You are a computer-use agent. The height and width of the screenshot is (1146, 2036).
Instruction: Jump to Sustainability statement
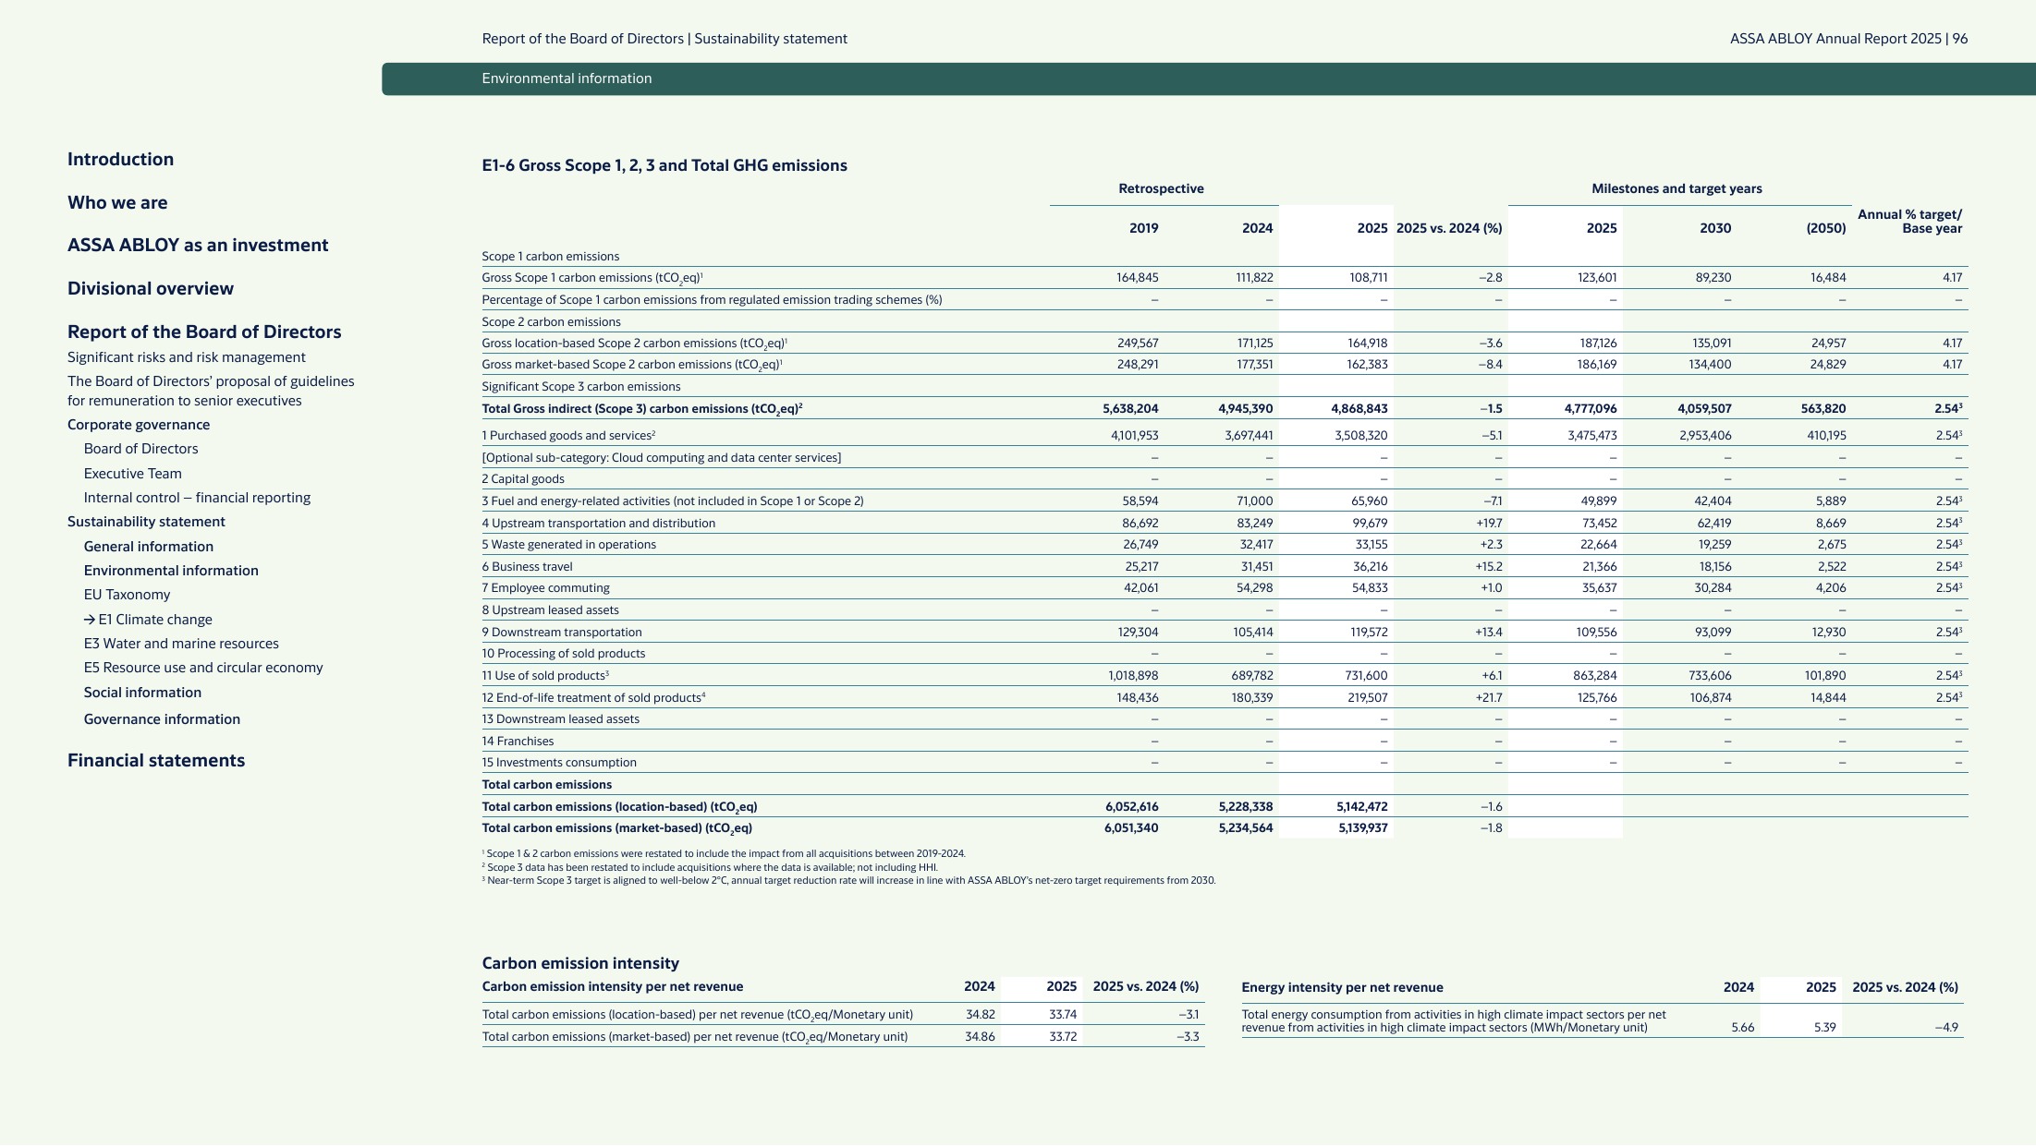pyautogui.click(x=146, y=522)
